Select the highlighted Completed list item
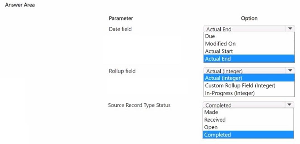300x144 pixels. pos(218,135)
